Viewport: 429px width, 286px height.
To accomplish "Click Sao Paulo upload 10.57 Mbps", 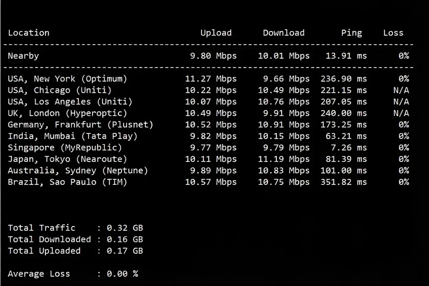I will (x=211, y=182).
